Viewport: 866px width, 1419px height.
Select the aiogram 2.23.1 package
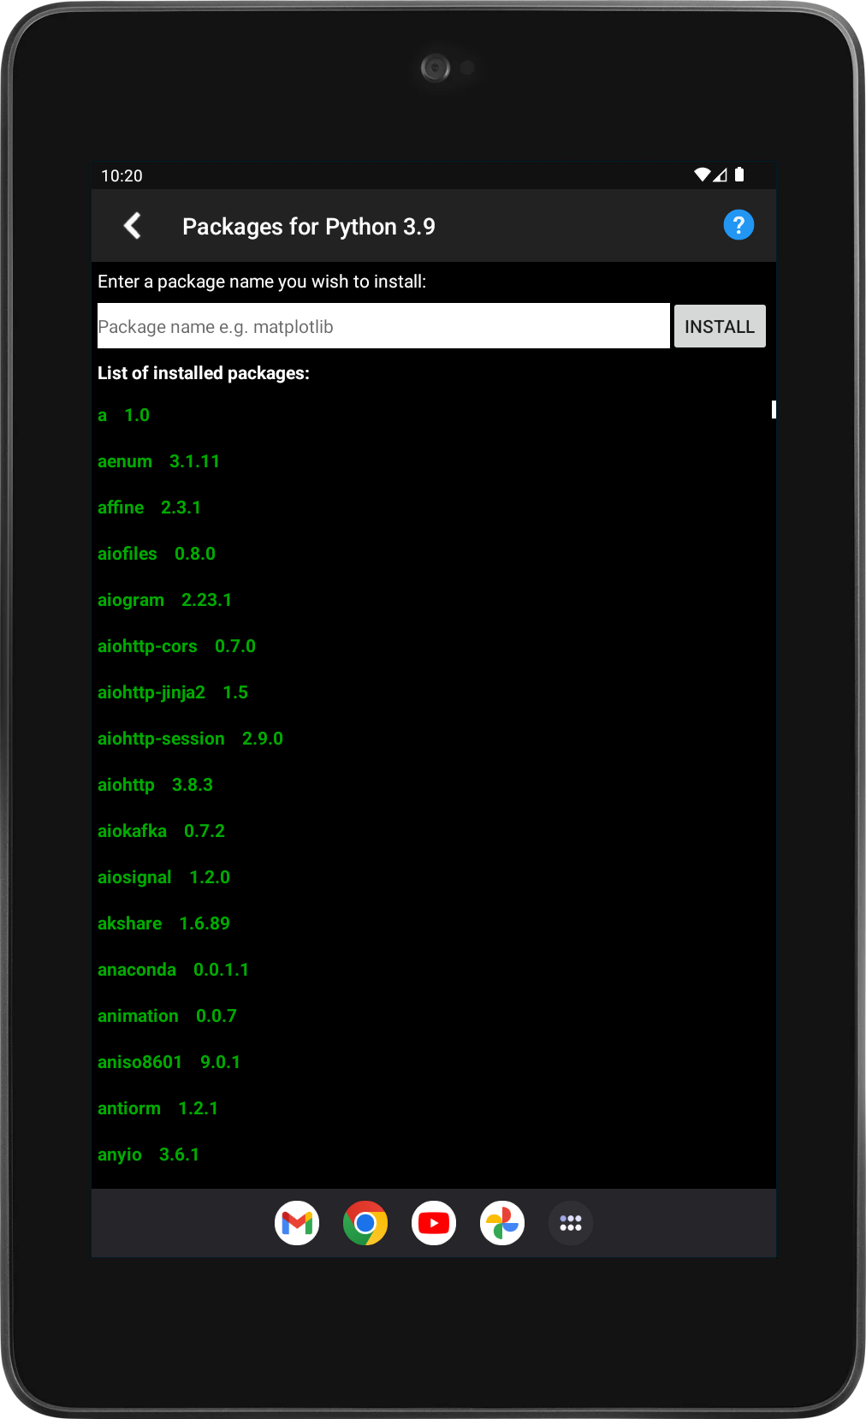point(164,600)
